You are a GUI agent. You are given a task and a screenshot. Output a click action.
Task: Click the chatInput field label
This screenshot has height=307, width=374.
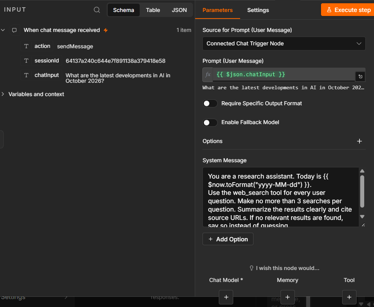[47, 75]
